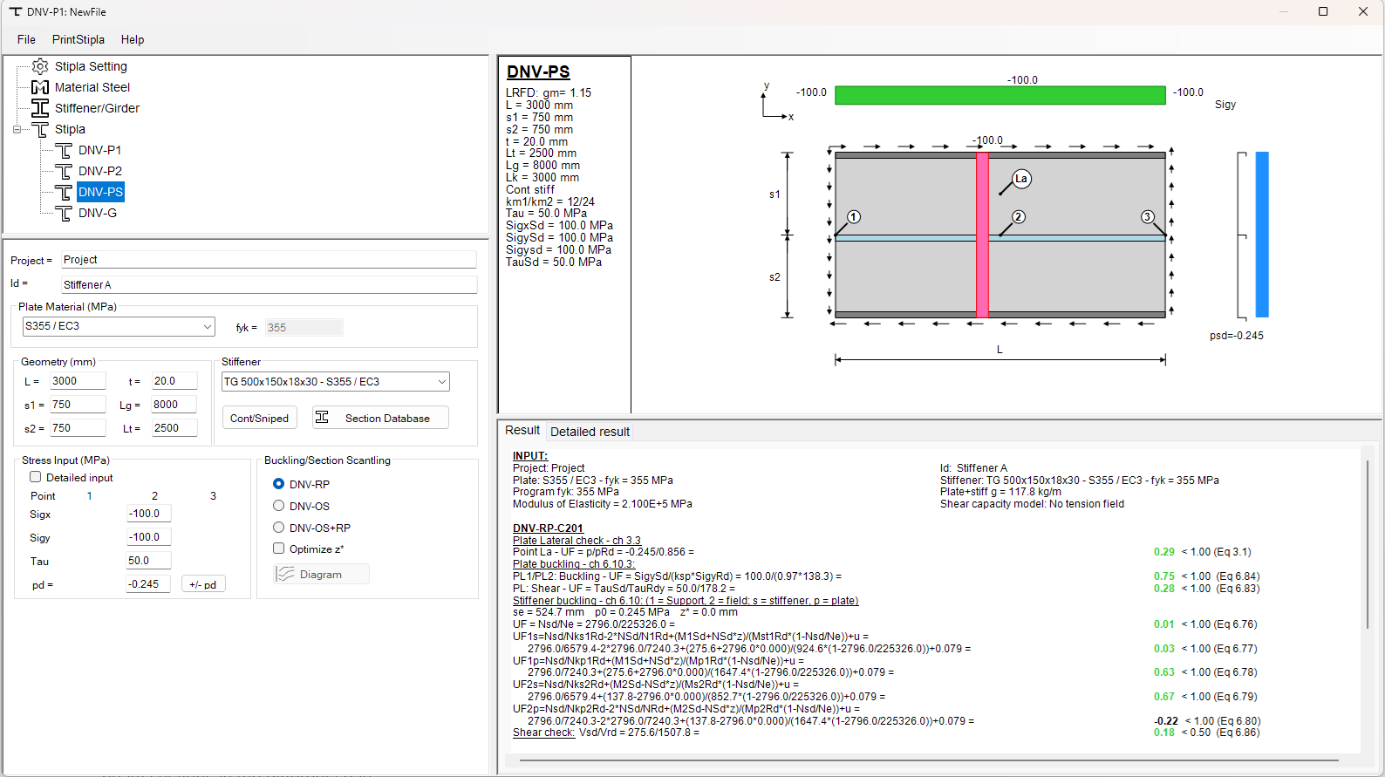Click the DNV-G profile icon
Screen dimensions: 1385x777
pos(64,213)
